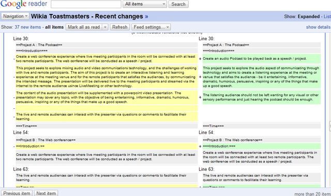Click yellow 'This project seeks to explore mixing' paragraph

(x=107, y=77)
